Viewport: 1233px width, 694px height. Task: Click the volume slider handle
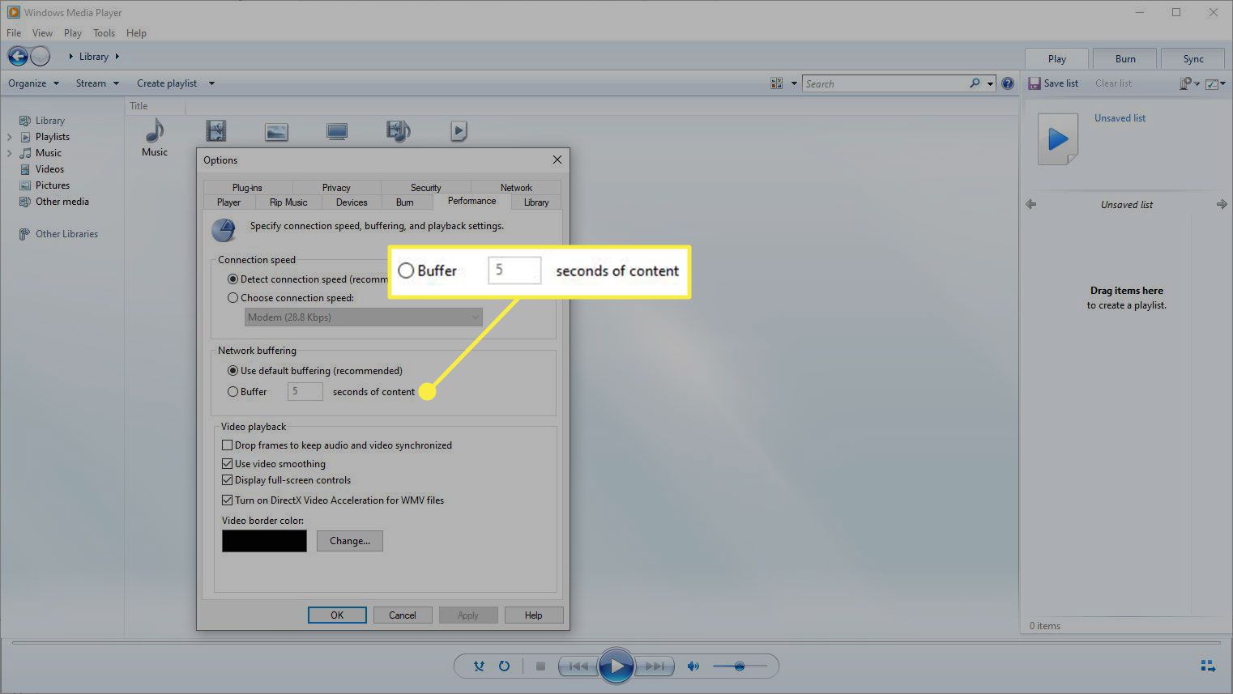point(739,666)
